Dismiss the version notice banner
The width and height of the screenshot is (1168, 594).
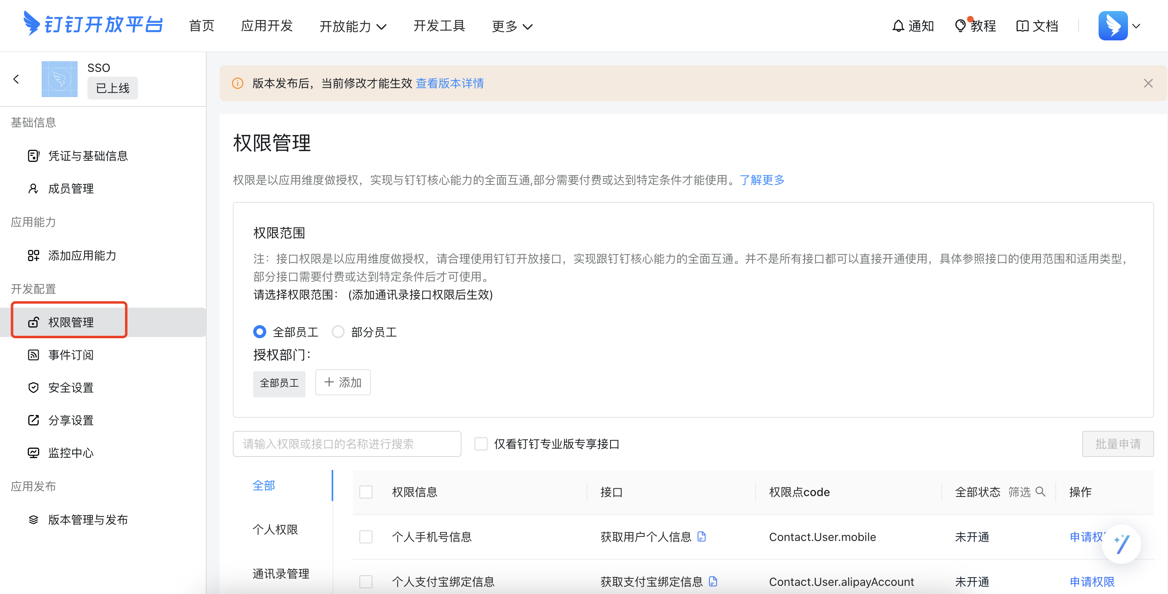(1148, 83)
